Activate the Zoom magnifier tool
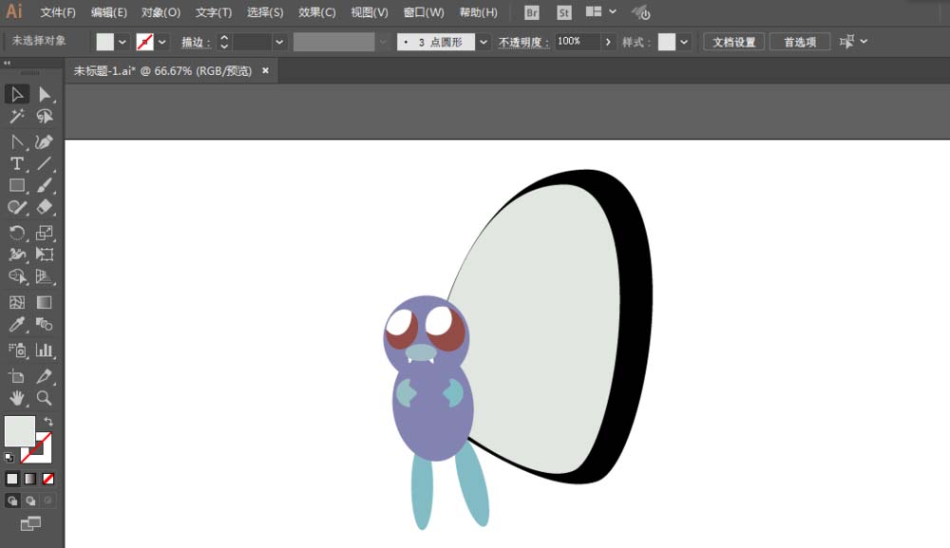This screenshot has height=548, width=950. coord(44,398)
